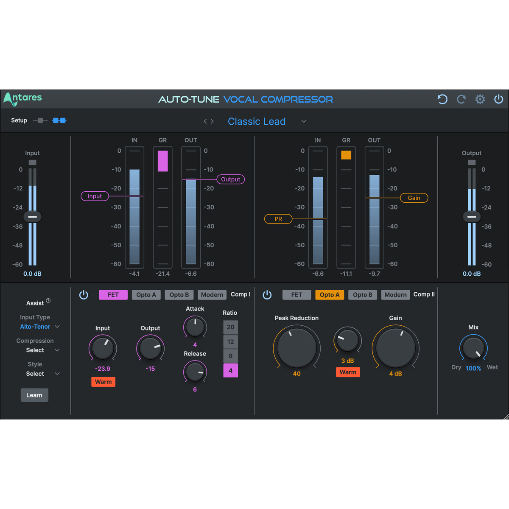The image size is (509, 509).
Task: Toggle Comp II Warm button
Action: [x=348, y=372]
